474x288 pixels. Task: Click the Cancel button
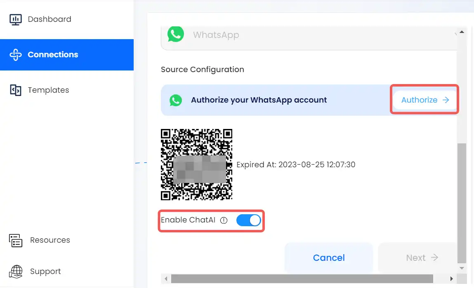(329, 258)
